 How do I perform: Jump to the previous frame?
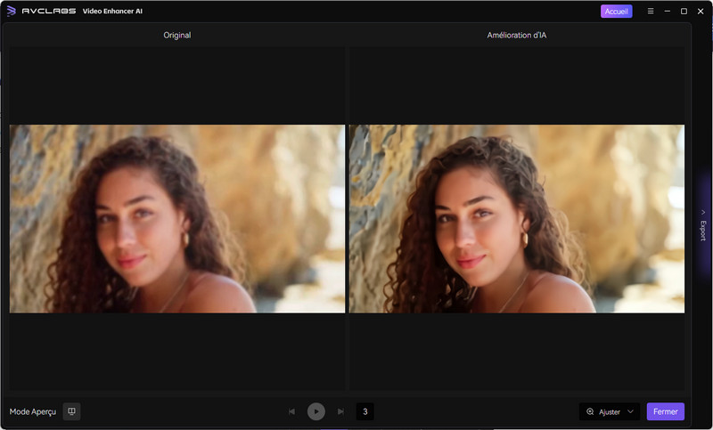(x=292, y=411)
